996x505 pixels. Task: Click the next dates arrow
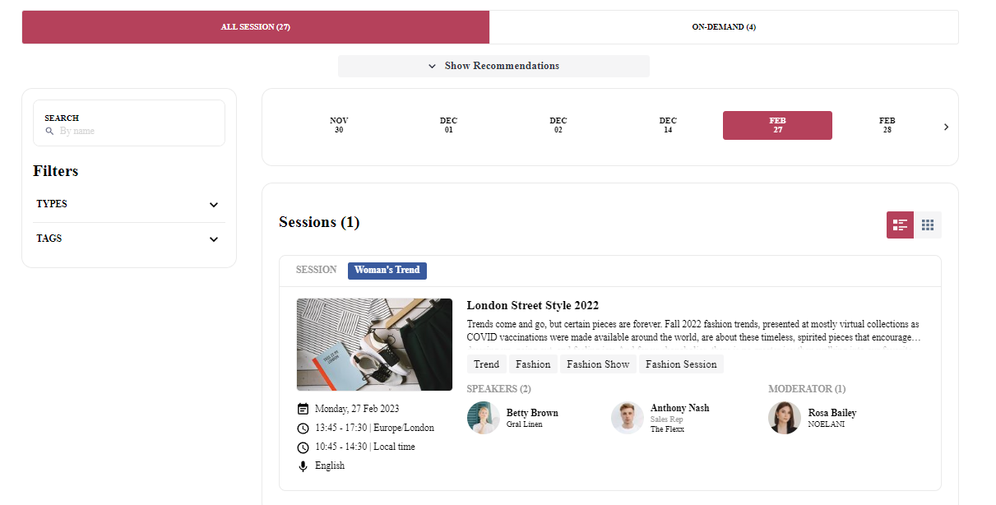946,127
